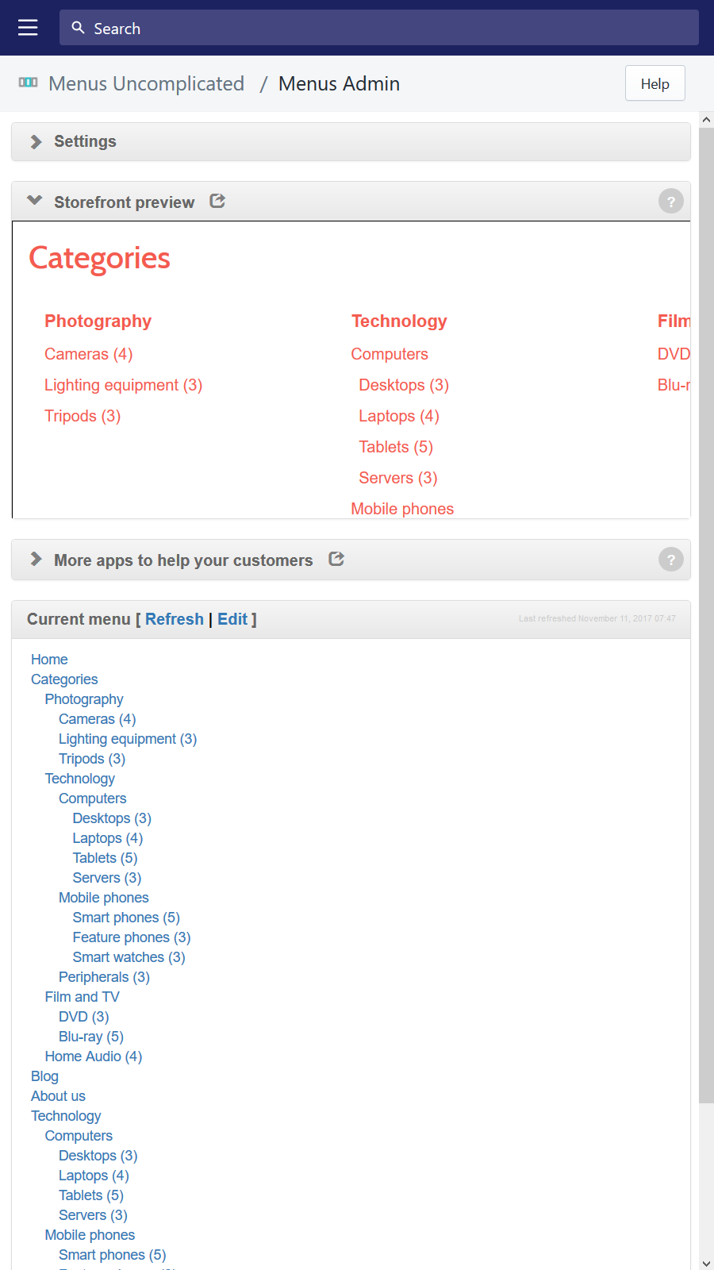The width and height of the screenshot is (714, 1270).
Task: Open Blog item in current menu tree
Action: pos(44,1076)
